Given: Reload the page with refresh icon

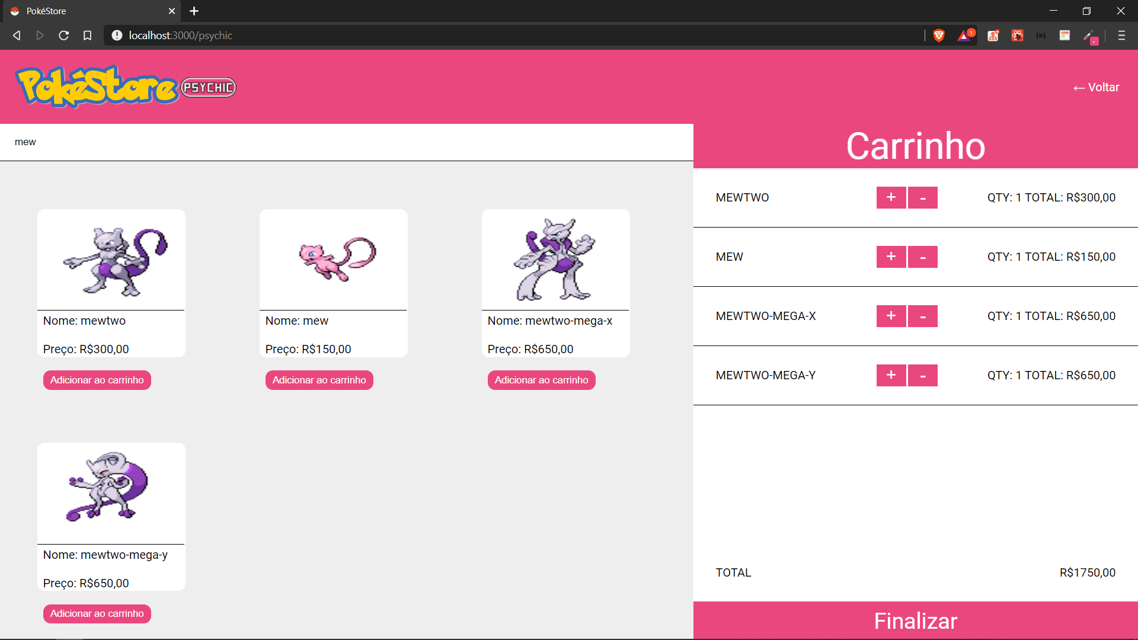Looking at the screenshot, I should coord(63,36).
